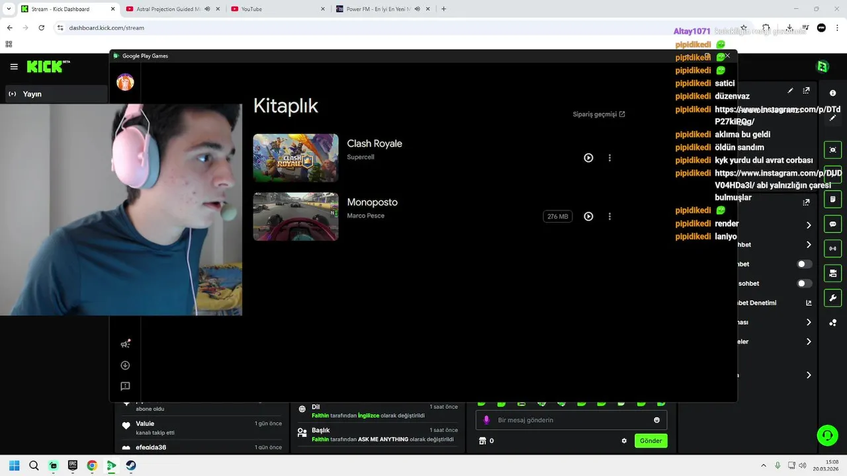Click the shop icon next to the 0 counter
Screen dimensions: 847x476
(482, 441)
